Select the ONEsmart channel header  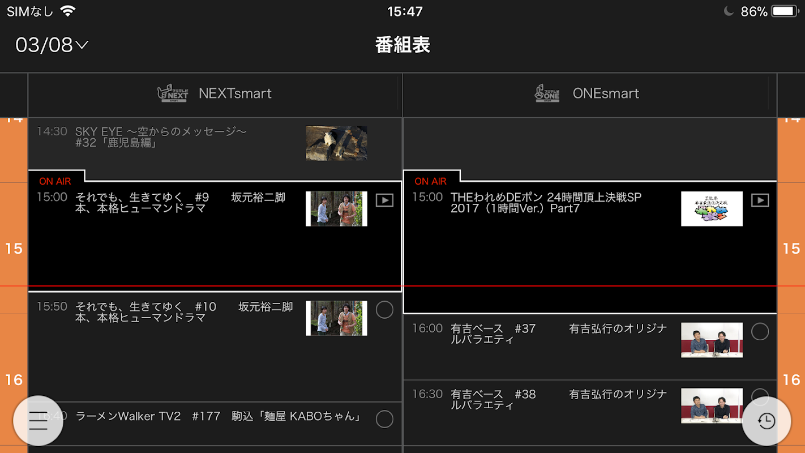[x=590, y=94]
